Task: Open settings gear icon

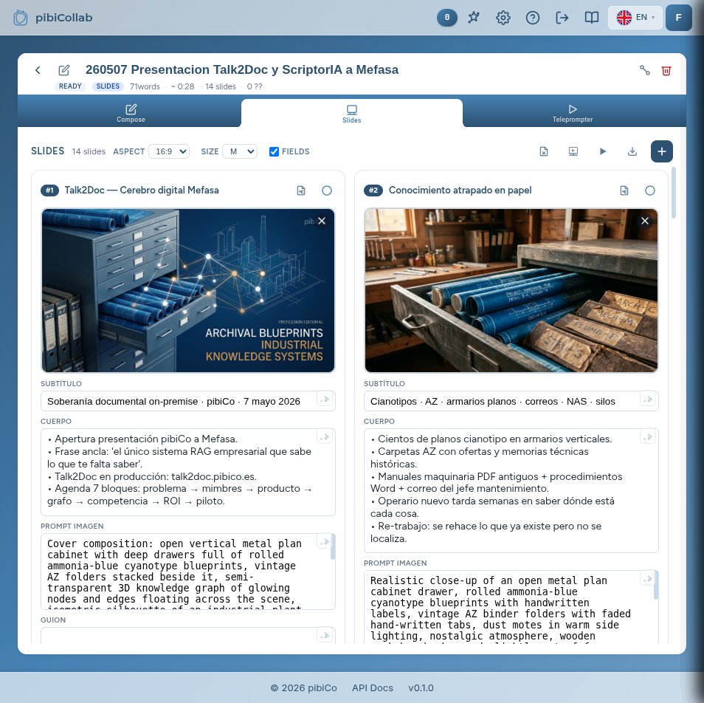Action: click(x=503, y=18)
